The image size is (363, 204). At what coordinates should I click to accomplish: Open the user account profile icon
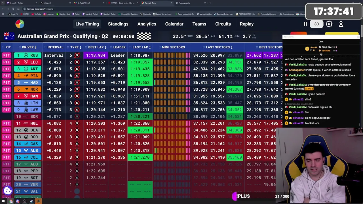pos(341,24)
